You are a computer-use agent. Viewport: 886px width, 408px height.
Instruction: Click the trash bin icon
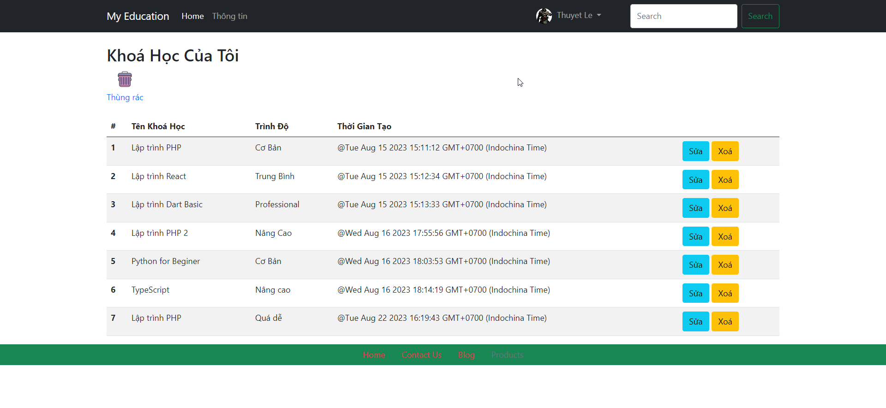click(x=125, y=79)
